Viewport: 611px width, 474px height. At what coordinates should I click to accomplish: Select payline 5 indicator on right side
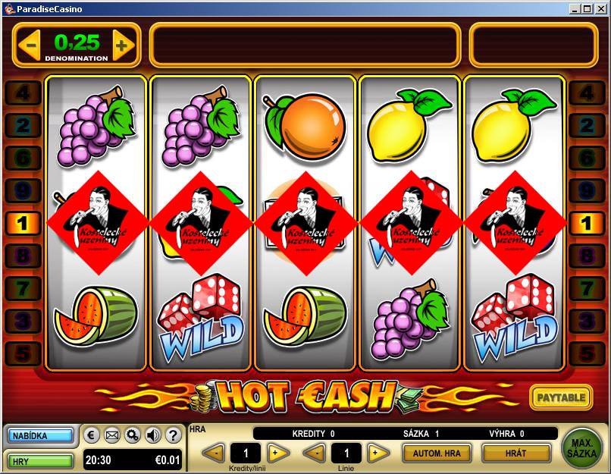pos(587,353)
